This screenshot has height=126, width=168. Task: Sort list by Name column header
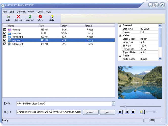(23, 26)
